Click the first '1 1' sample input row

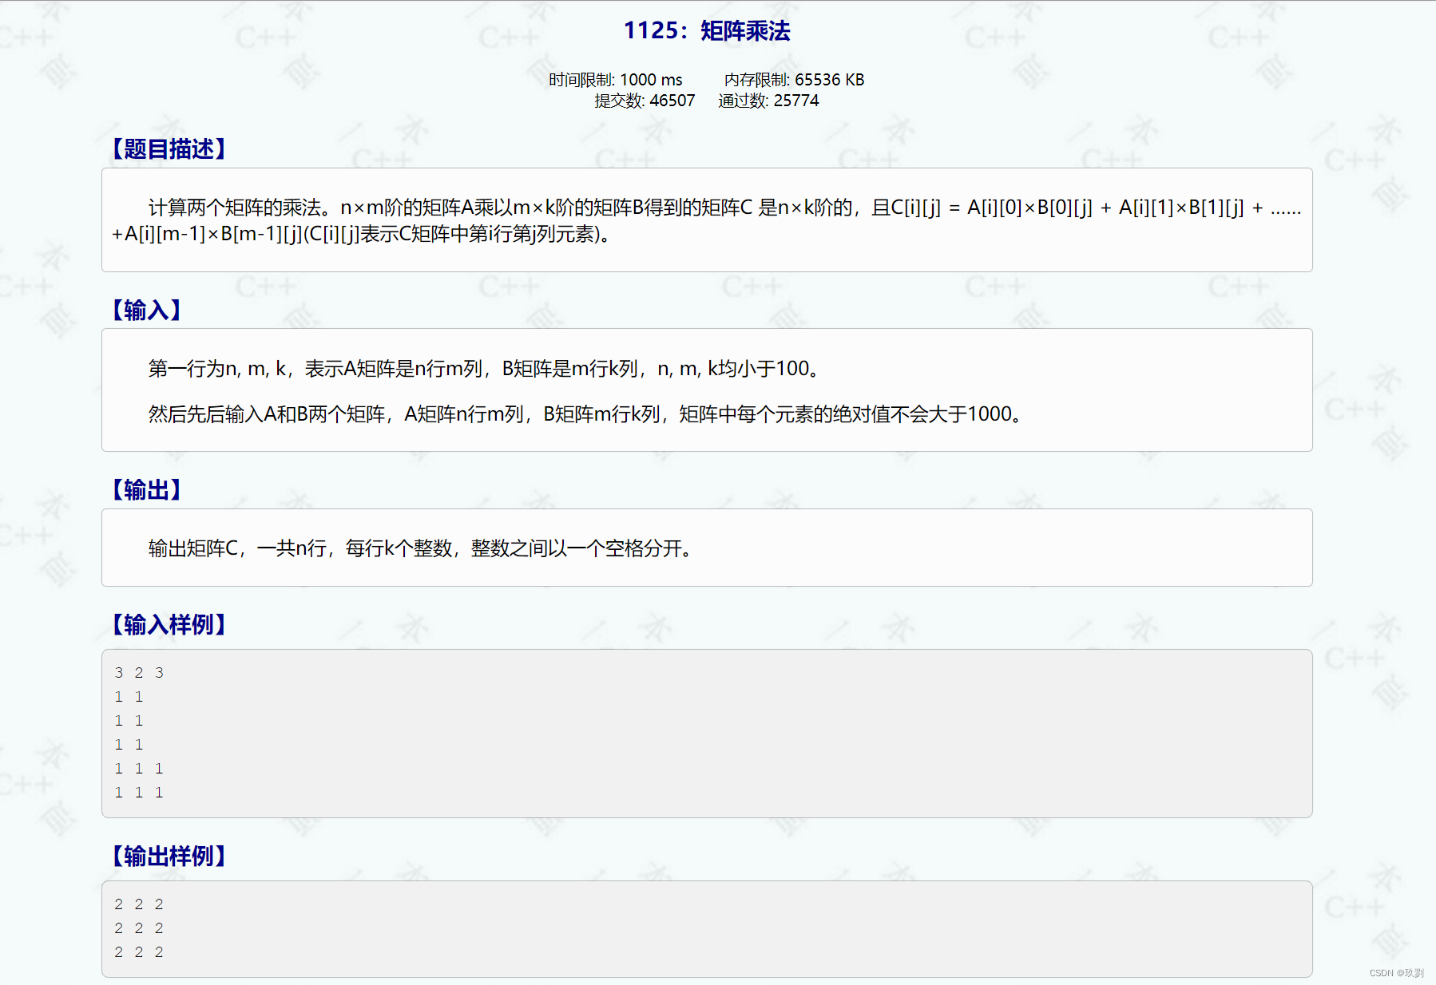click(129, 697)
